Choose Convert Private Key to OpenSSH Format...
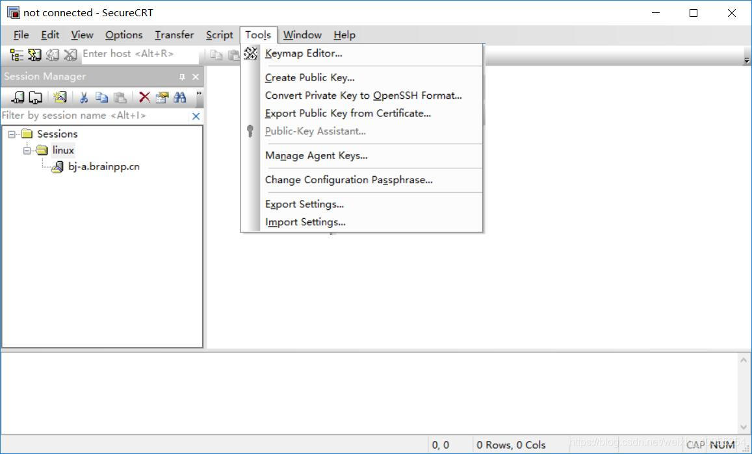 (362, 95)
